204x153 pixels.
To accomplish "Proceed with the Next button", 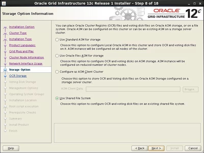I will coord(156,148).
